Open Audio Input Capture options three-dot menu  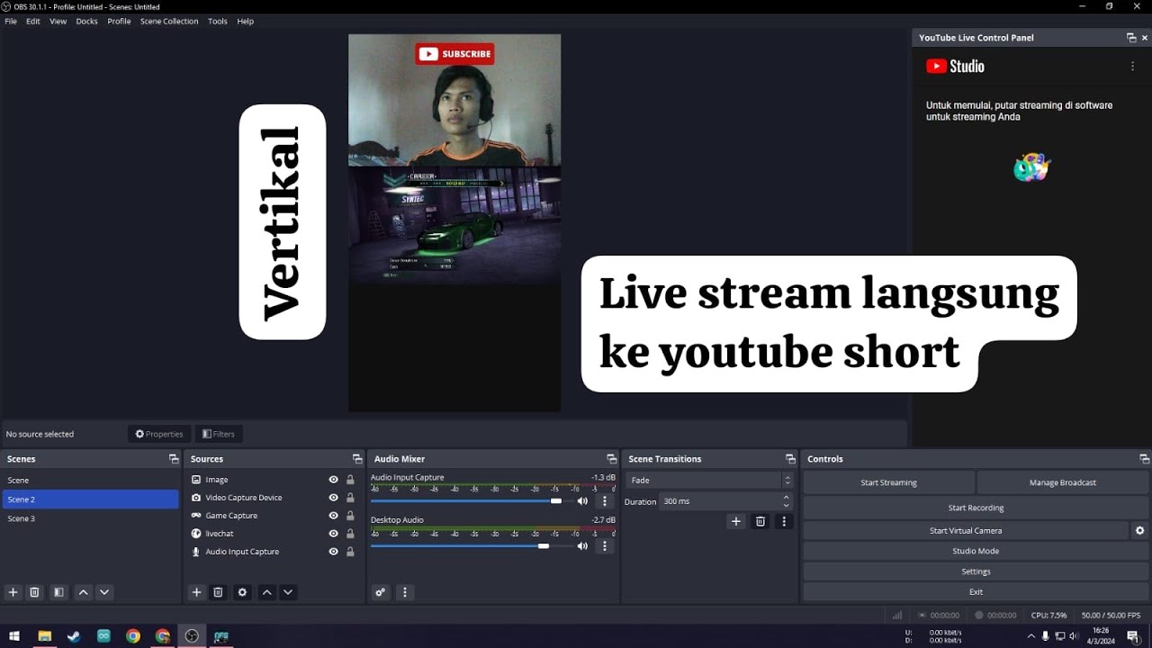coord(605,501)
